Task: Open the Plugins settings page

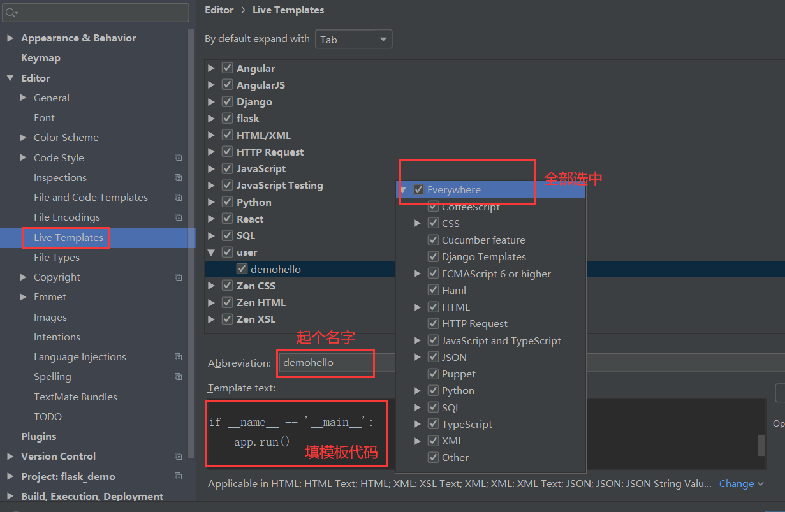Action: 38,437
